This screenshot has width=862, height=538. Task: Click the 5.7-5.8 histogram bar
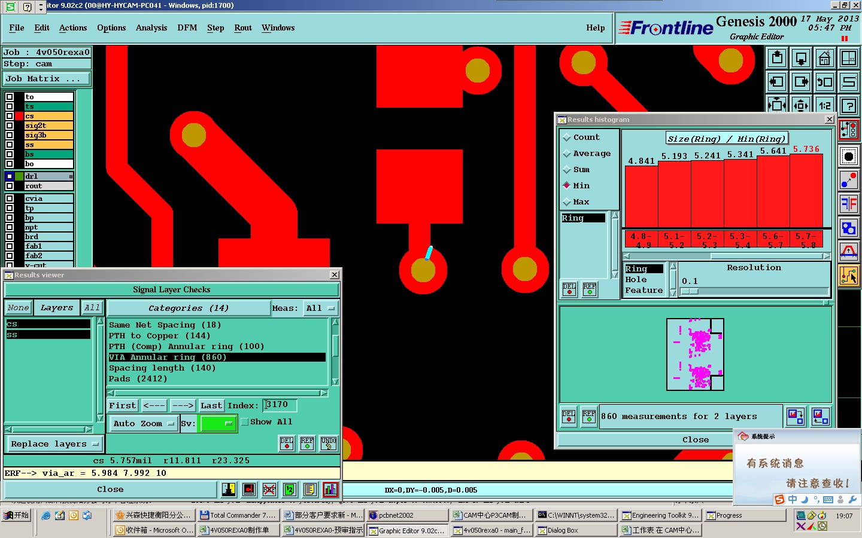click(x=806, y=191)
